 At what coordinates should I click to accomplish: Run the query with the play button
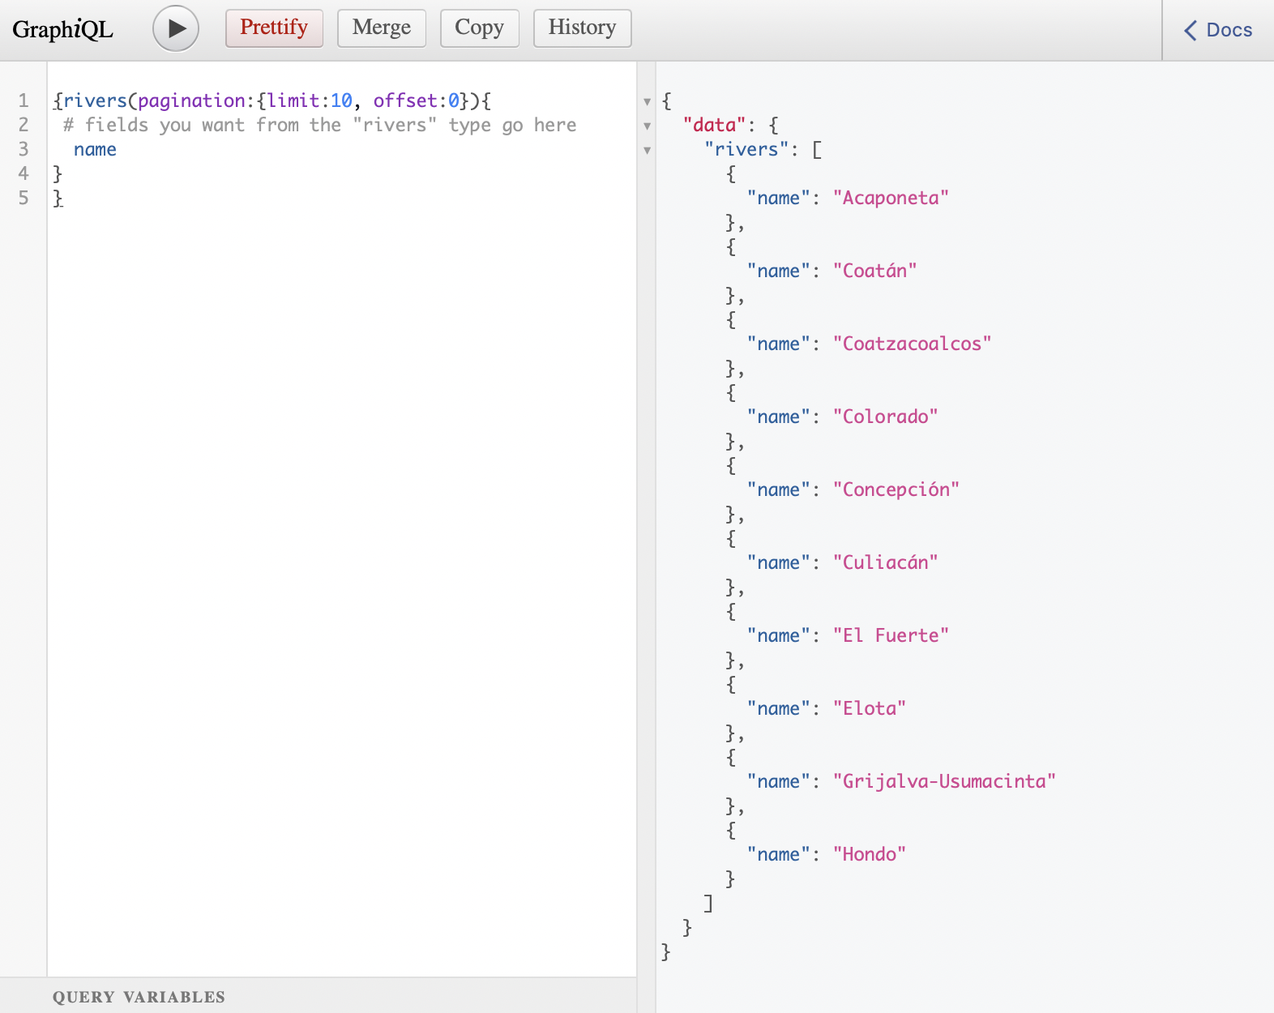176,28
